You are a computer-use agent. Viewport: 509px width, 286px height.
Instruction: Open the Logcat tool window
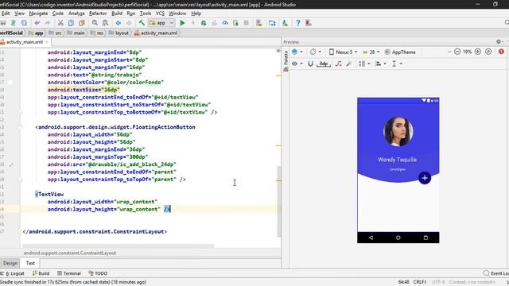(13, 273)
